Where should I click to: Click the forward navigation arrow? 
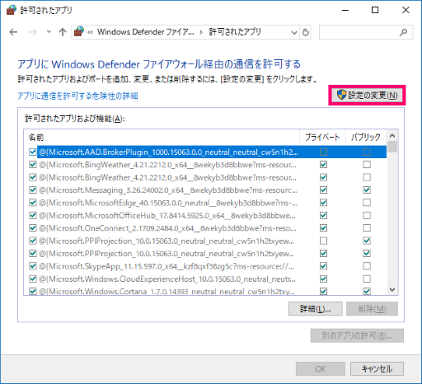pos(33,32)
